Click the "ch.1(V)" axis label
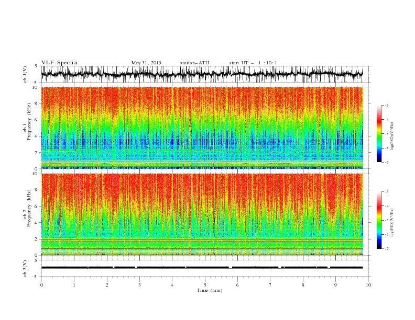 pyautogui.click(x=25, y=74)
